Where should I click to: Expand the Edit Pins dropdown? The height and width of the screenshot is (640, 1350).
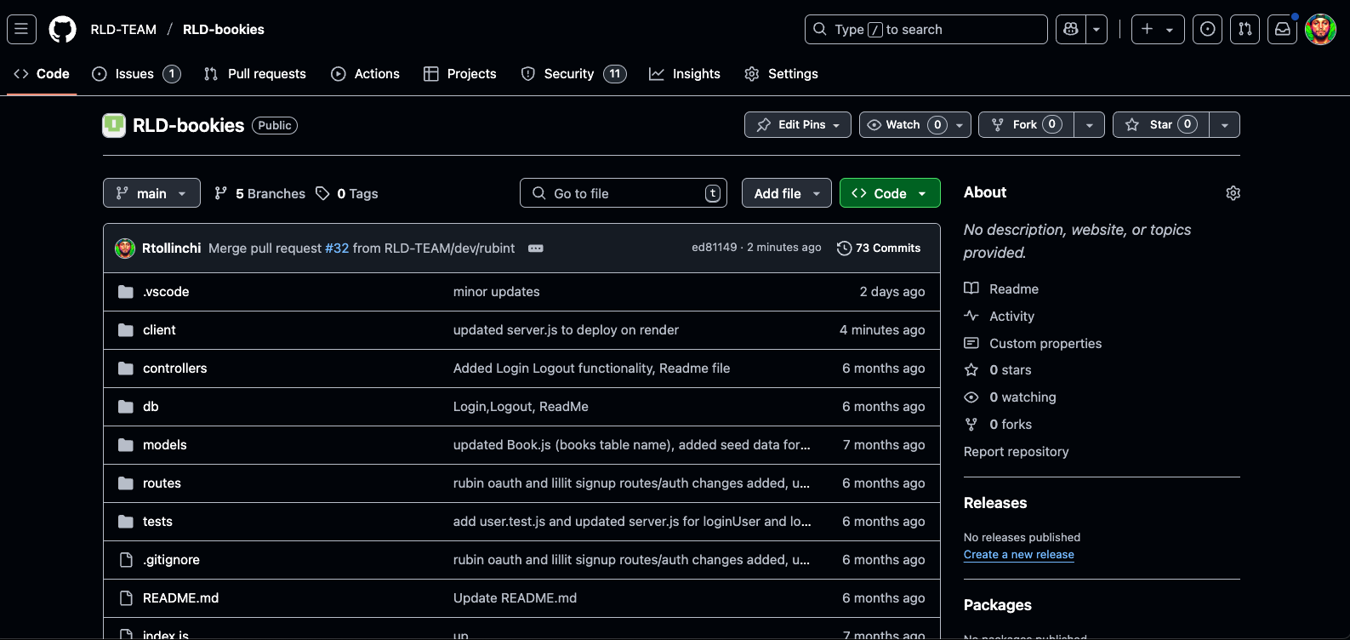[797, 124]
